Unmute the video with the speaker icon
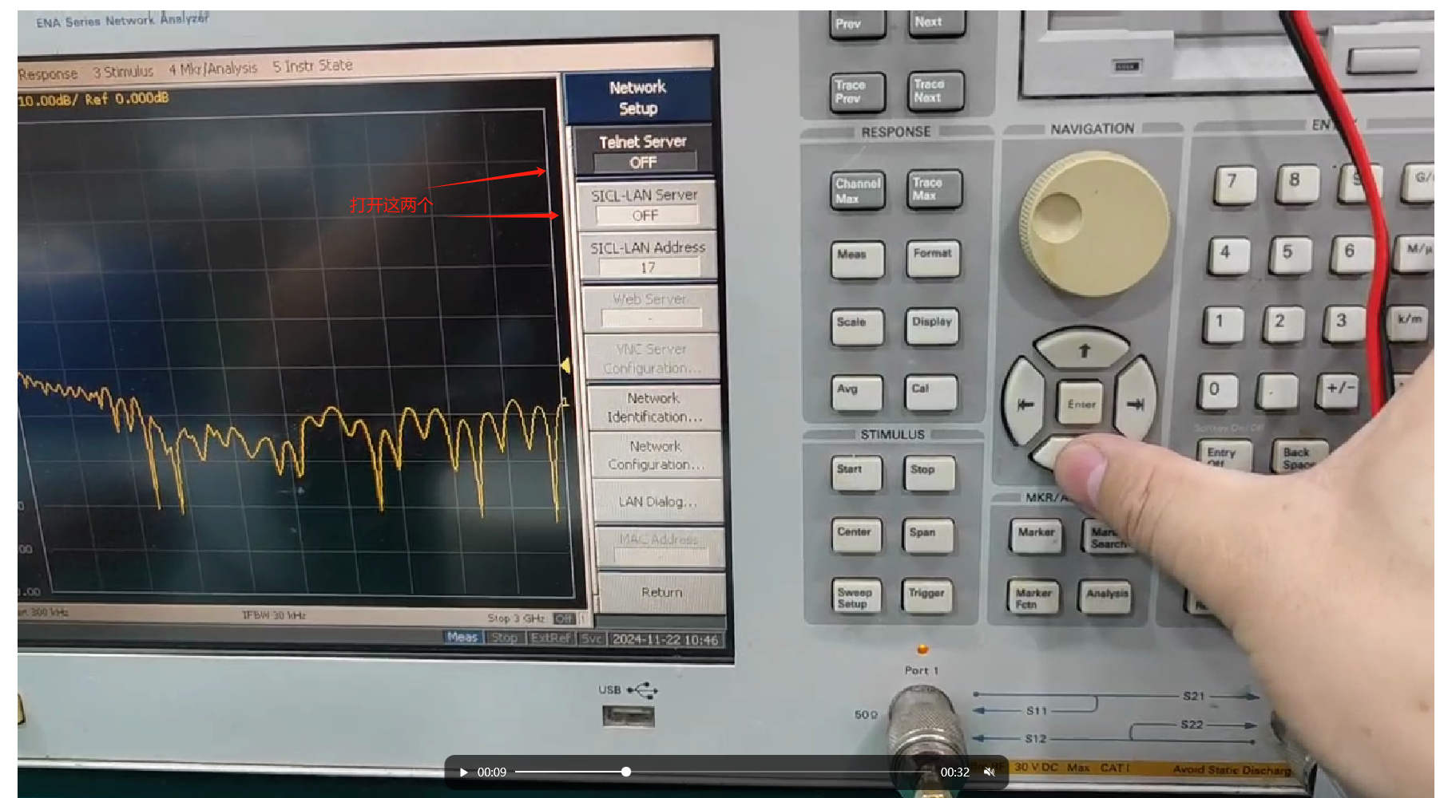The image size is (1444, 798). (x=989, y=772)
